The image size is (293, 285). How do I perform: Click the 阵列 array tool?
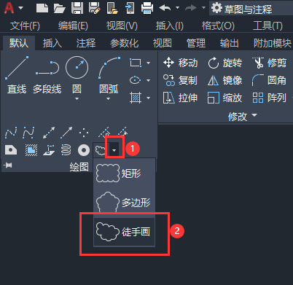[x=270, y=98]
